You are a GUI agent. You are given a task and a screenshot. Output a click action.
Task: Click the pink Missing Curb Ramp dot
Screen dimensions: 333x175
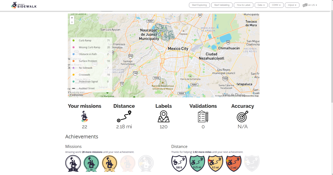[74, 47]
